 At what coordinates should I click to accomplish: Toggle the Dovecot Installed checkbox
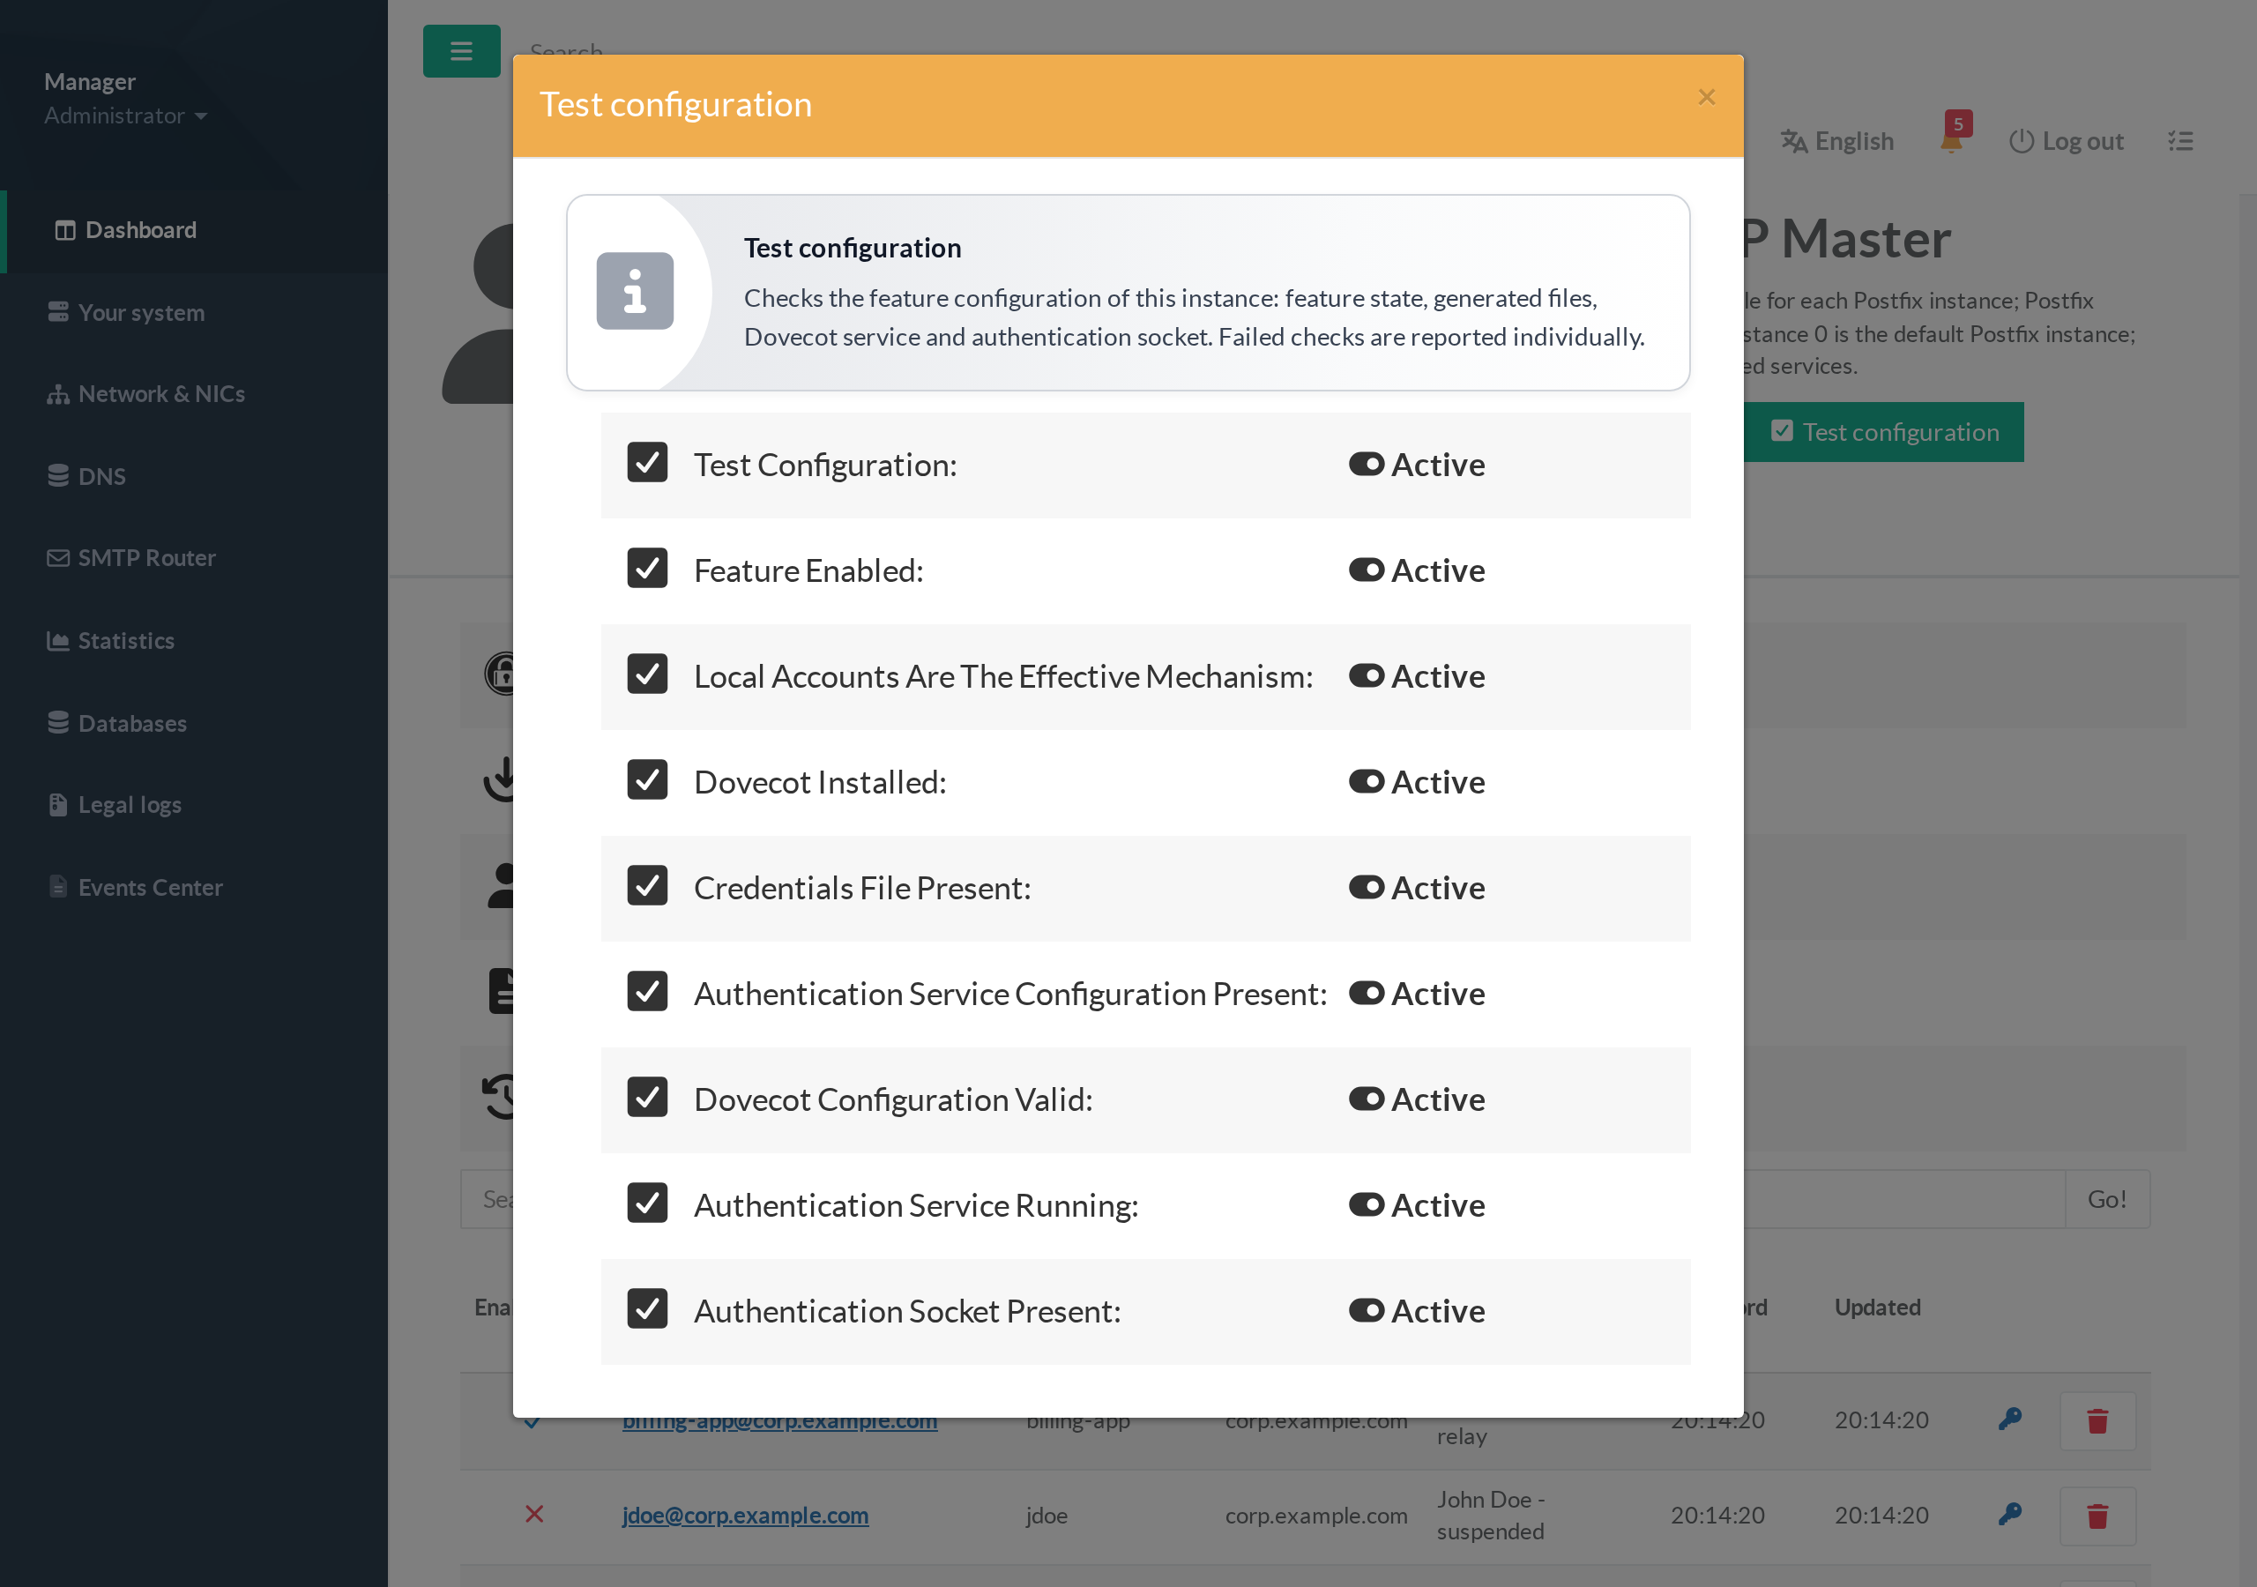tap(647, 779)
